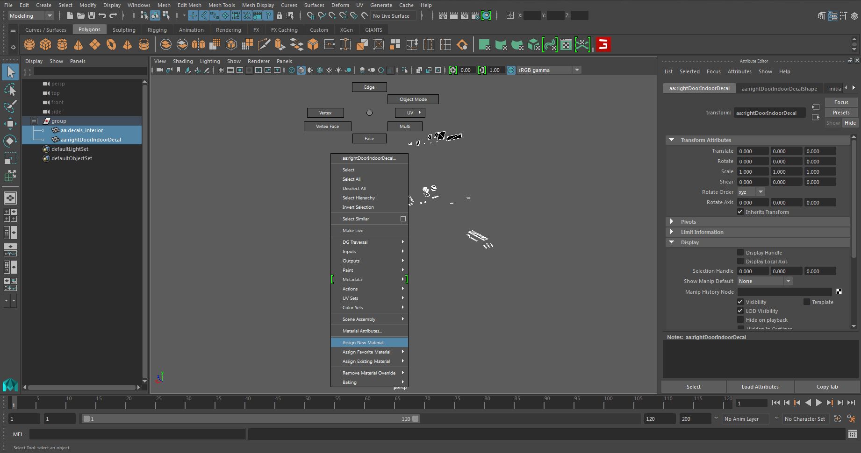Screen dimensions: 861x453
Task: Click the polygon sphere shelf icon
Action: (29, 45)
